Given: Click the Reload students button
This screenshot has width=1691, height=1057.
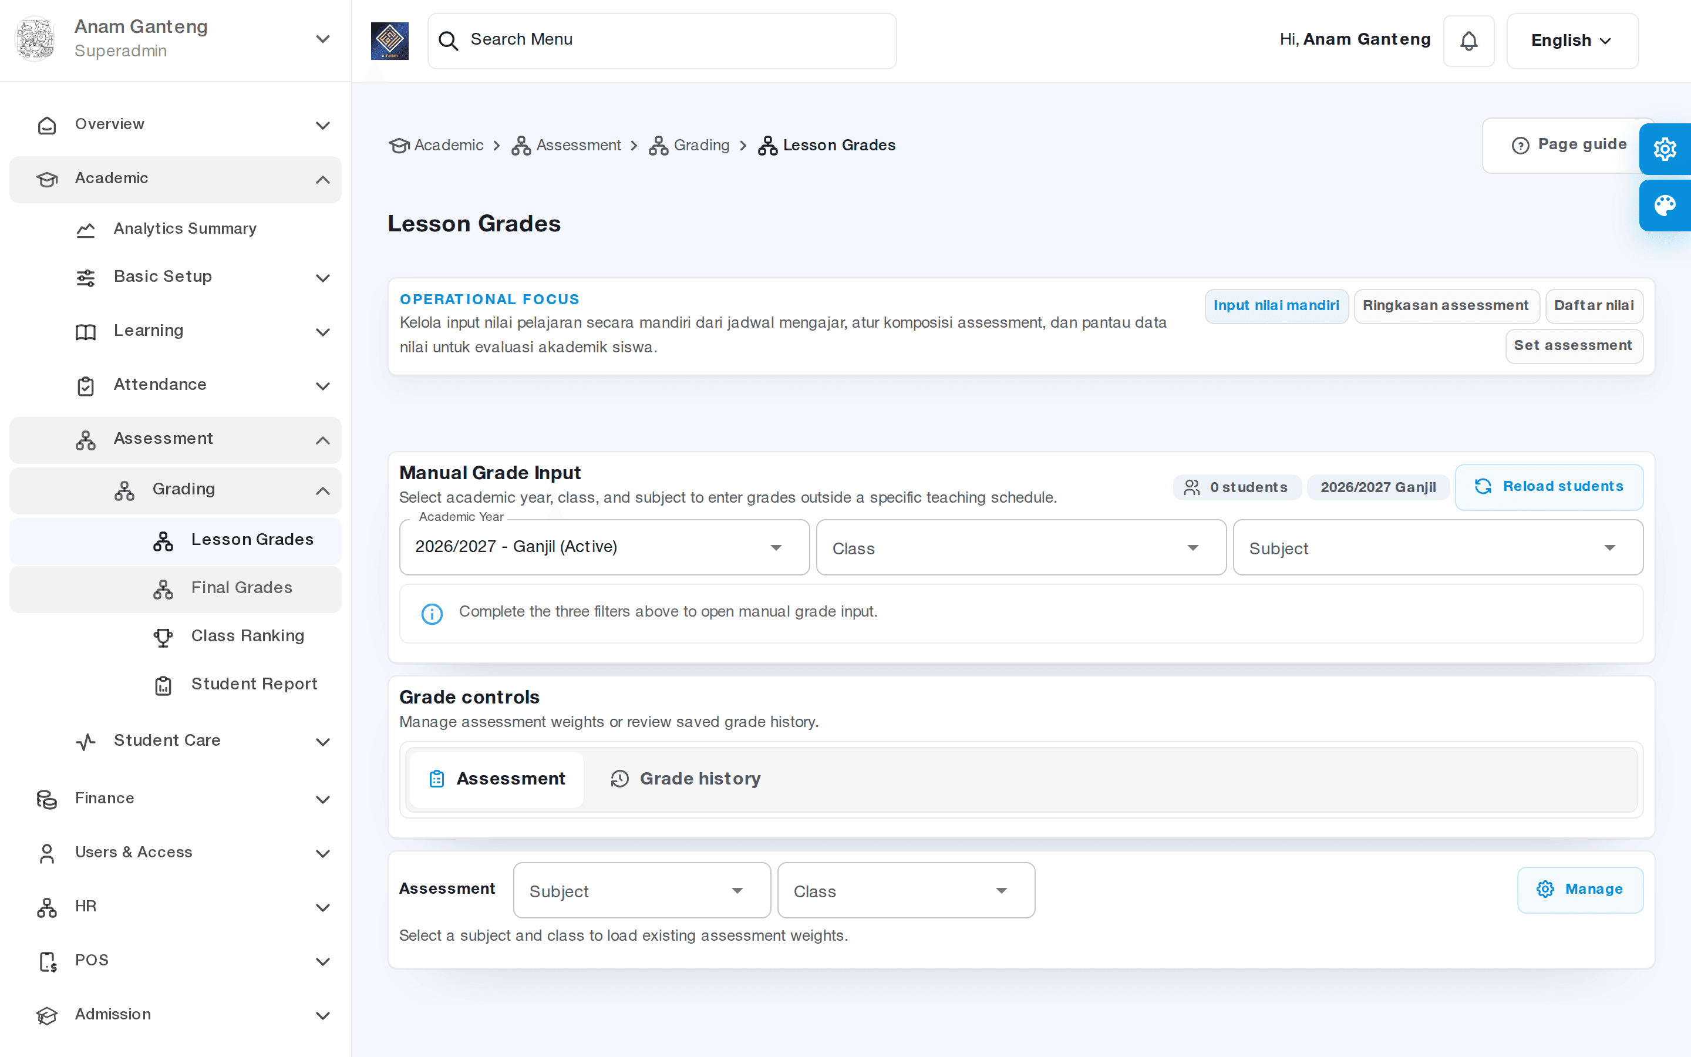Looking at the screenshot, I should click(1549, 487).
